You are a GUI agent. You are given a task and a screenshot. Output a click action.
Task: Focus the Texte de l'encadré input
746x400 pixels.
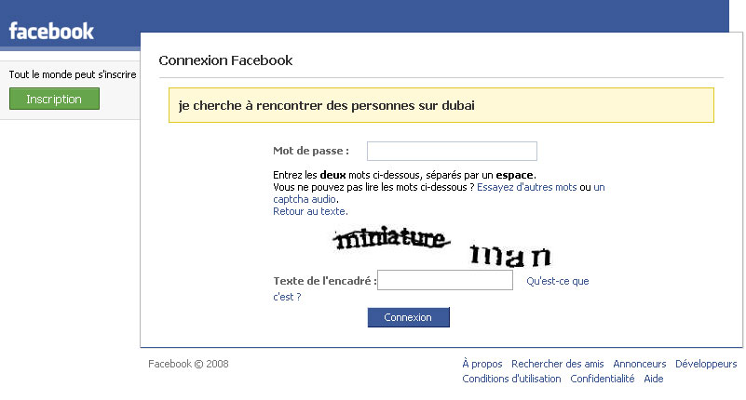pyautogui.click(x=445, y=281)
